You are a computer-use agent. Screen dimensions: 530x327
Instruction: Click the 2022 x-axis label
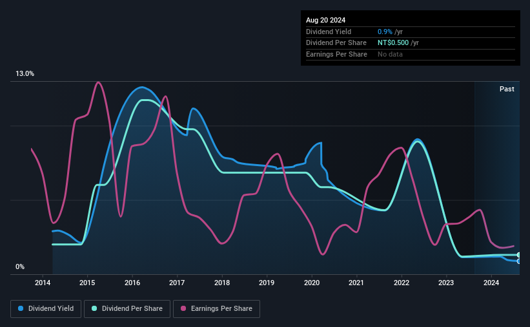pyautogui.click(x=402, y=283)
